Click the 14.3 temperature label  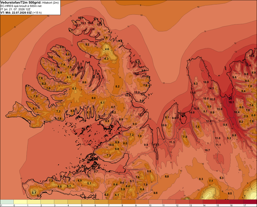click(x=211, y=88)
